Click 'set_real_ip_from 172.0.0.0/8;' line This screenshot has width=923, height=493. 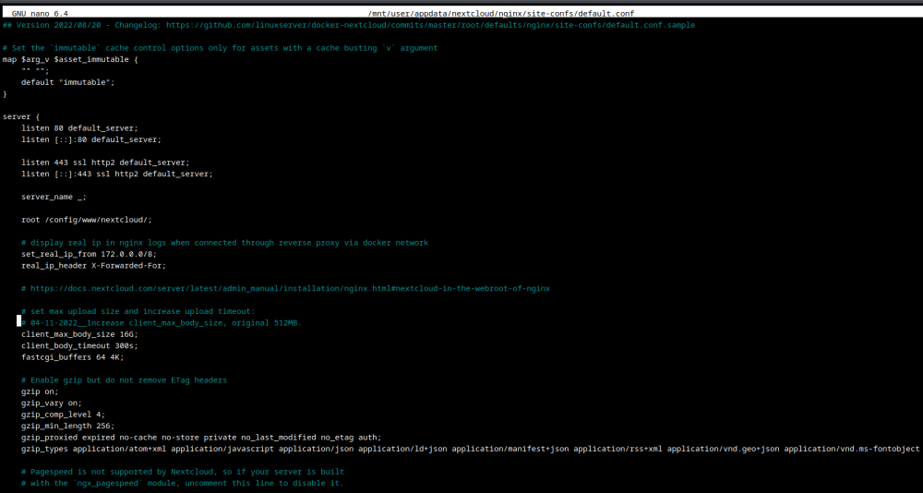click(89, 254)
